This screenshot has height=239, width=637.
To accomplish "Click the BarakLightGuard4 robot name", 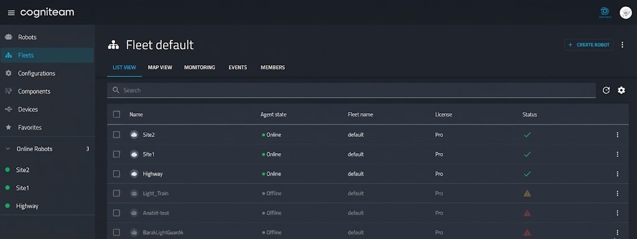I will [163, 233].
